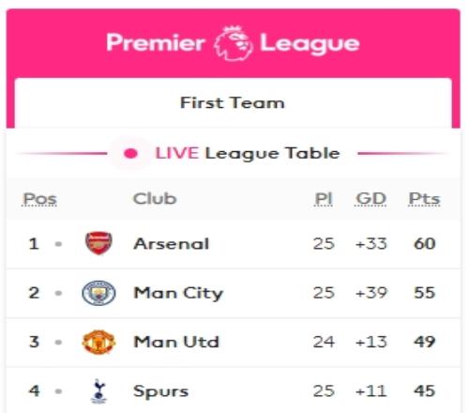
Task: Open the Arsenal club name link
Action: (x=172, y=244)
